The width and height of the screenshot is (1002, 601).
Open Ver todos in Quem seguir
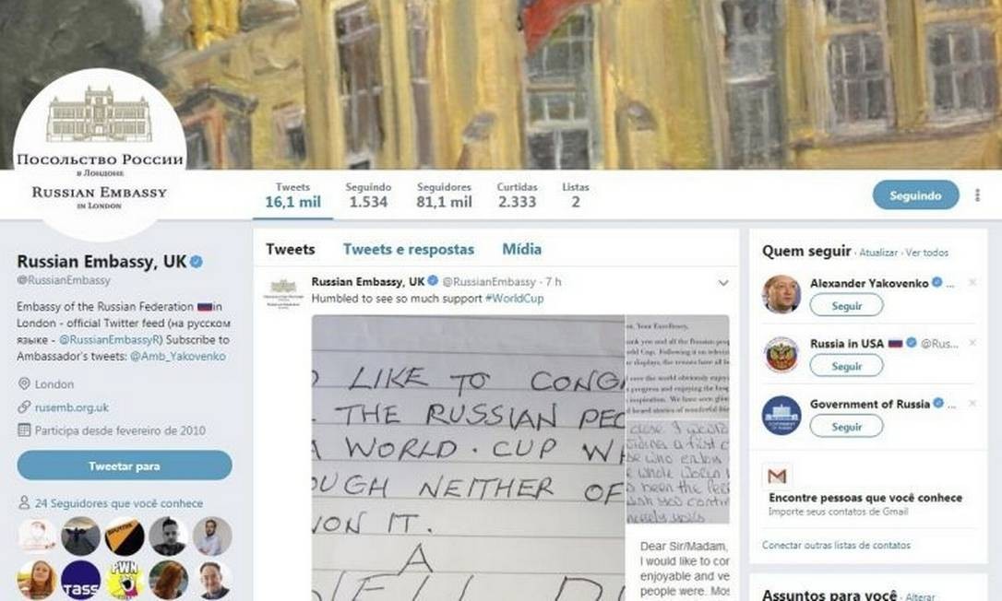coord(926,253)
